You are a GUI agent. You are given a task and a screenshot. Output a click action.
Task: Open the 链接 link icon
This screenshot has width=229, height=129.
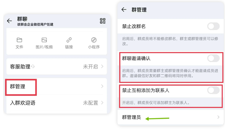point(69,40)
